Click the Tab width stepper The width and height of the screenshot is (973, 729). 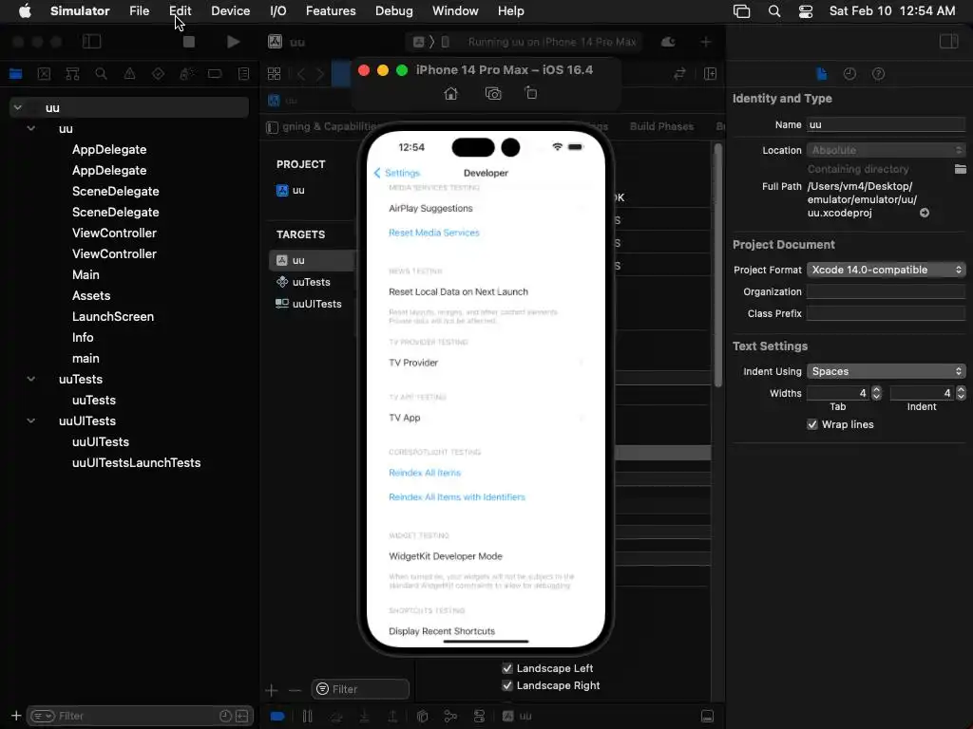876,393
